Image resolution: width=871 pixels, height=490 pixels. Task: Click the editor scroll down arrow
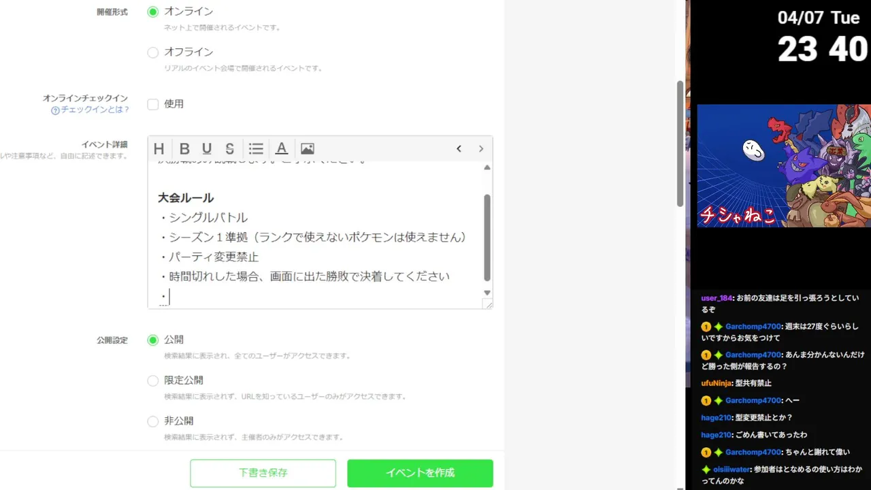[x=487, y=293]
